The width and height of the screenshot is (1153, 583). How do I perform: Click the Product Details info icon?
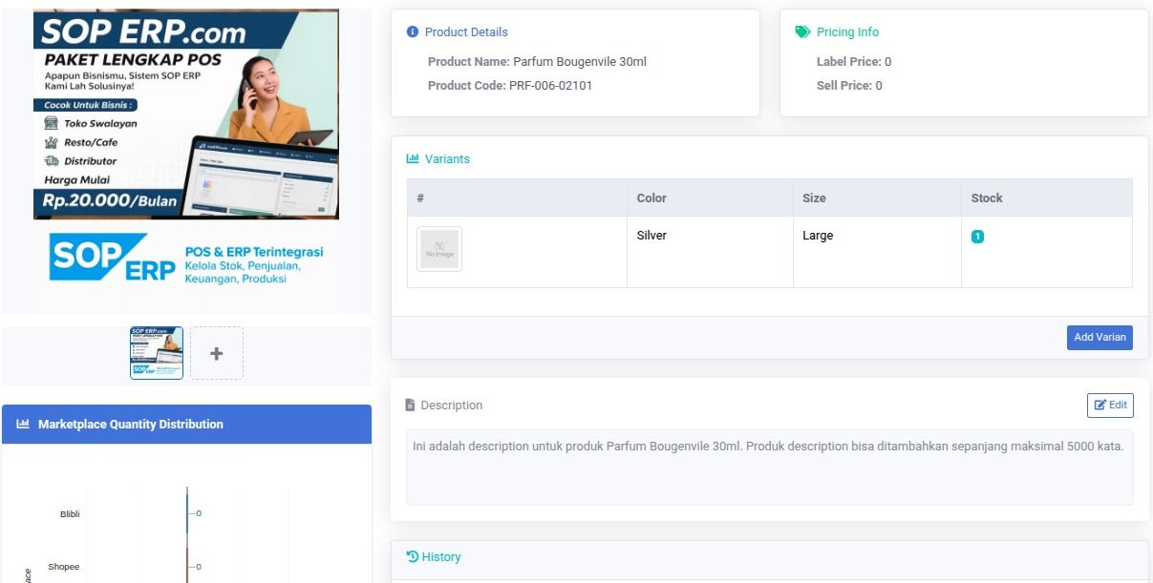[x=413, y=32]
